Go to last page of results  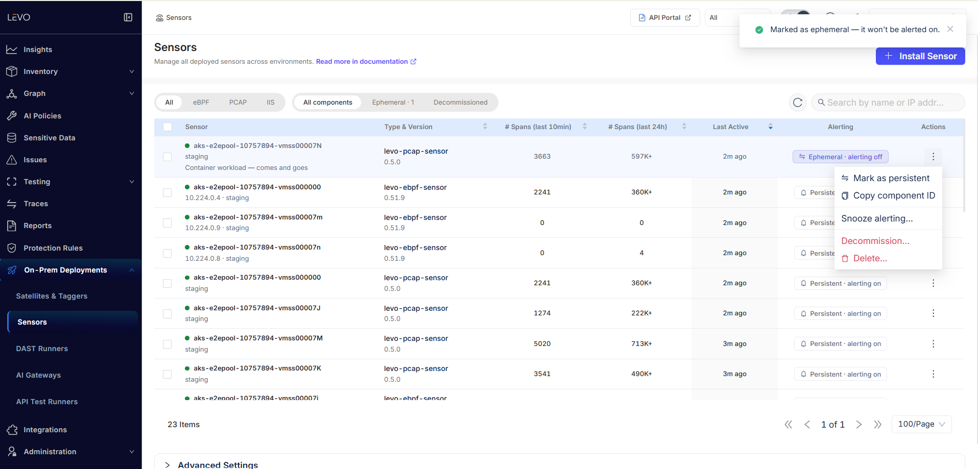click(x=878, y=425)
